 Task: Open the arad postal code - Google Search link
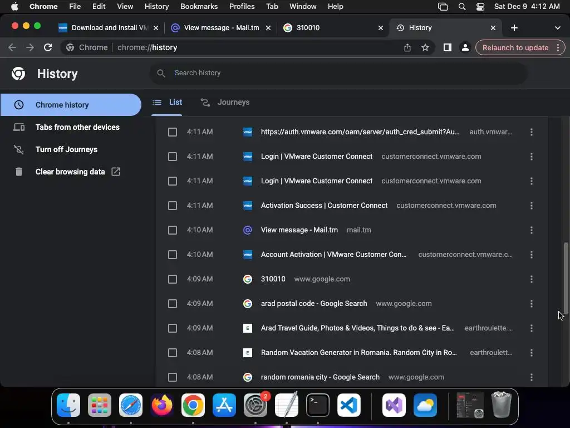[314, 304]
